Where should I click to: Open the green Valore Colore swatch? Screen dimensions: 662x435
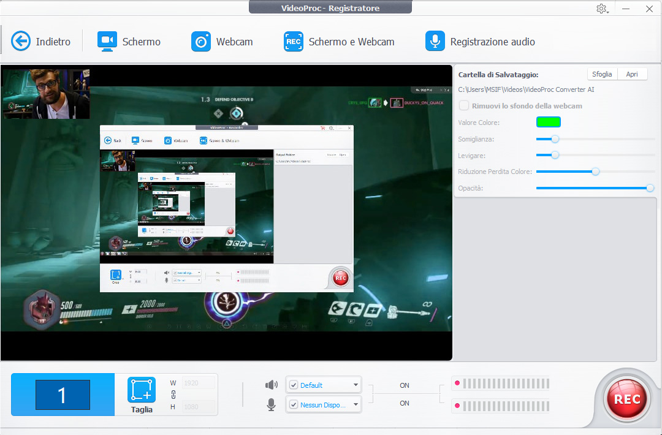tap(548, 122)
